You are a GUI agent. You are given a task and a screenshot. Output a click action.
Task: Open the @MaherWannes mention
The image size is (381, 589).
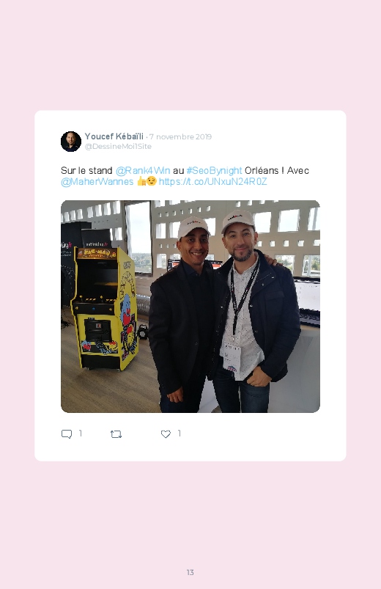tap(97, 182)
